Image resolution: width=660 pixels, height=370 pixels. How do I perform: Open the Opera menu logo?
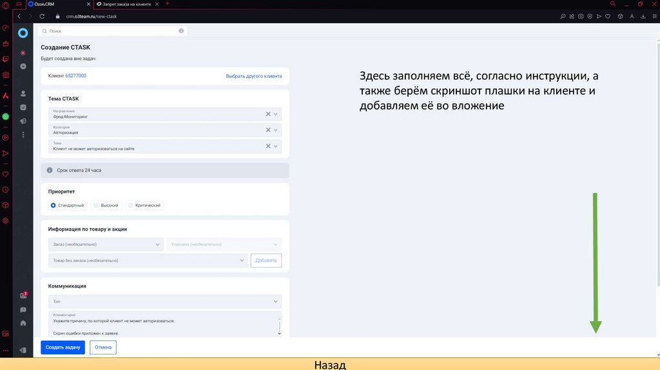point(5,5)
